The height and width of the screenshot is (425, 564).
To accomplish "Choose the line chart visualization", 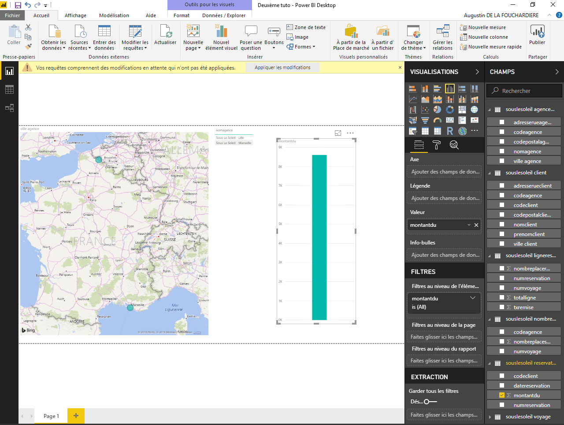I will (413, 99).
